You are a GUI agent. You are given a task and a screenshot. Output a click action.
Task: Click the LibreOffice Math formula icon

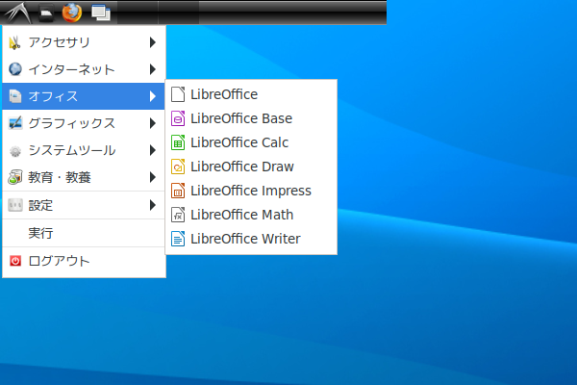coord(178,215)
